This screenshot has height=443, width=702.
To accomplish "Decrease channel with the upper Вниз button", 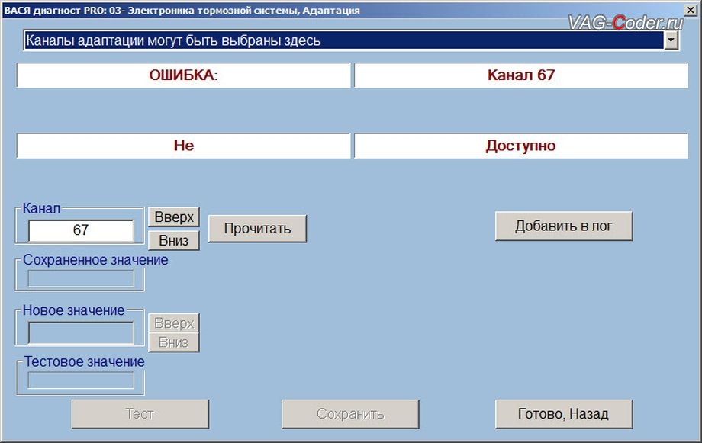I will 174,240.
